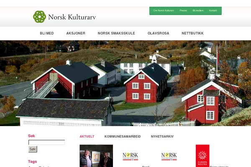Select the AKTUELT tab
This screenshot has height=167, width=251.
point(87,137)
